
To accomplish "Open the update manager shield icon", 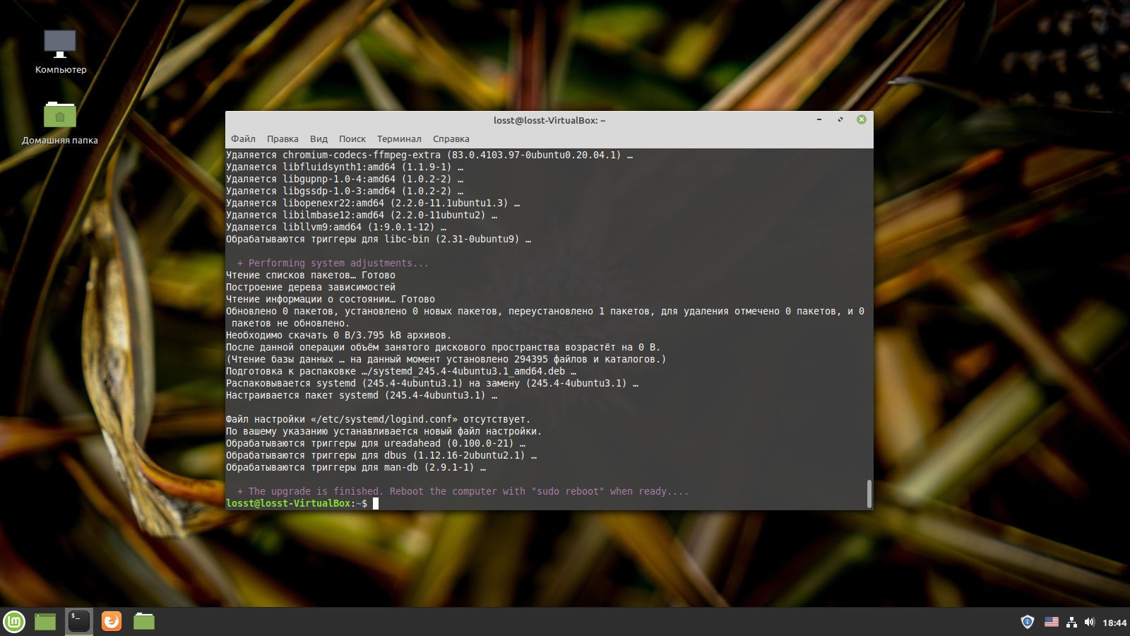I will tap(1028, 622).
